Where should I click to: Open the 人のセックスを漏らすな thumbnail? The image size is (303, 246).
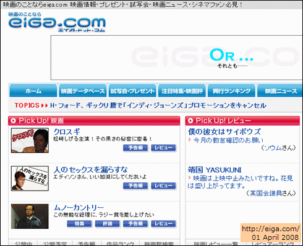click(x=30, y=178)
